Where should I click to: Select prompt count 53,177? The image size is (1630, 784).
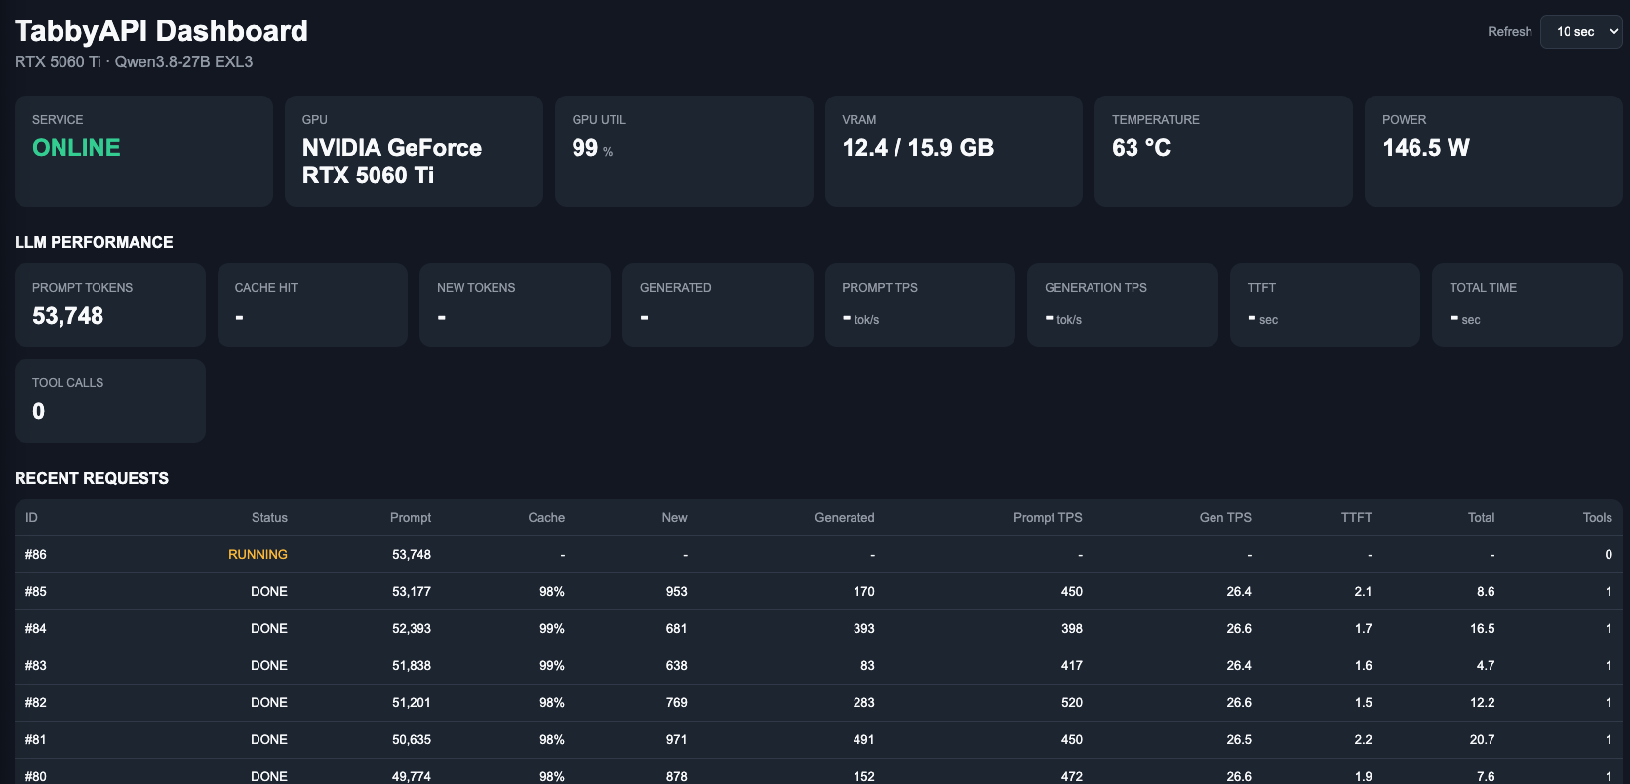(412, 592)
